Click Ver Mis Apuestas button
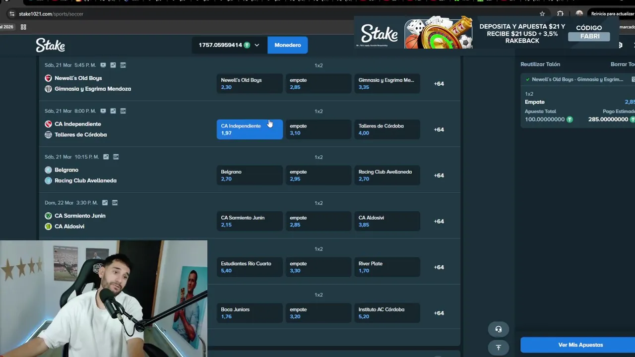The width and height of the screenshot is (635, 357). pos(578,345)
